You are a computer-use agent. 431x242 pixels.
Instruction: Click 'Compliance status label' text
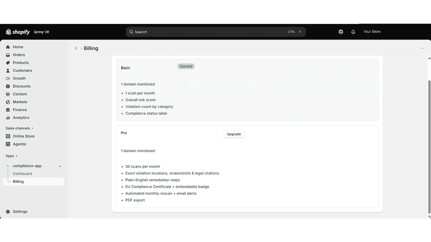(x=146, y=113)
